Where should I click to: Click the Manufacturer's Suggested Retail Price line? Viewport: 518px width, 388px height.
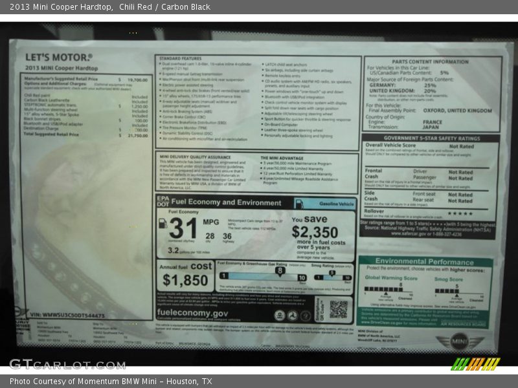pos(86,79)
